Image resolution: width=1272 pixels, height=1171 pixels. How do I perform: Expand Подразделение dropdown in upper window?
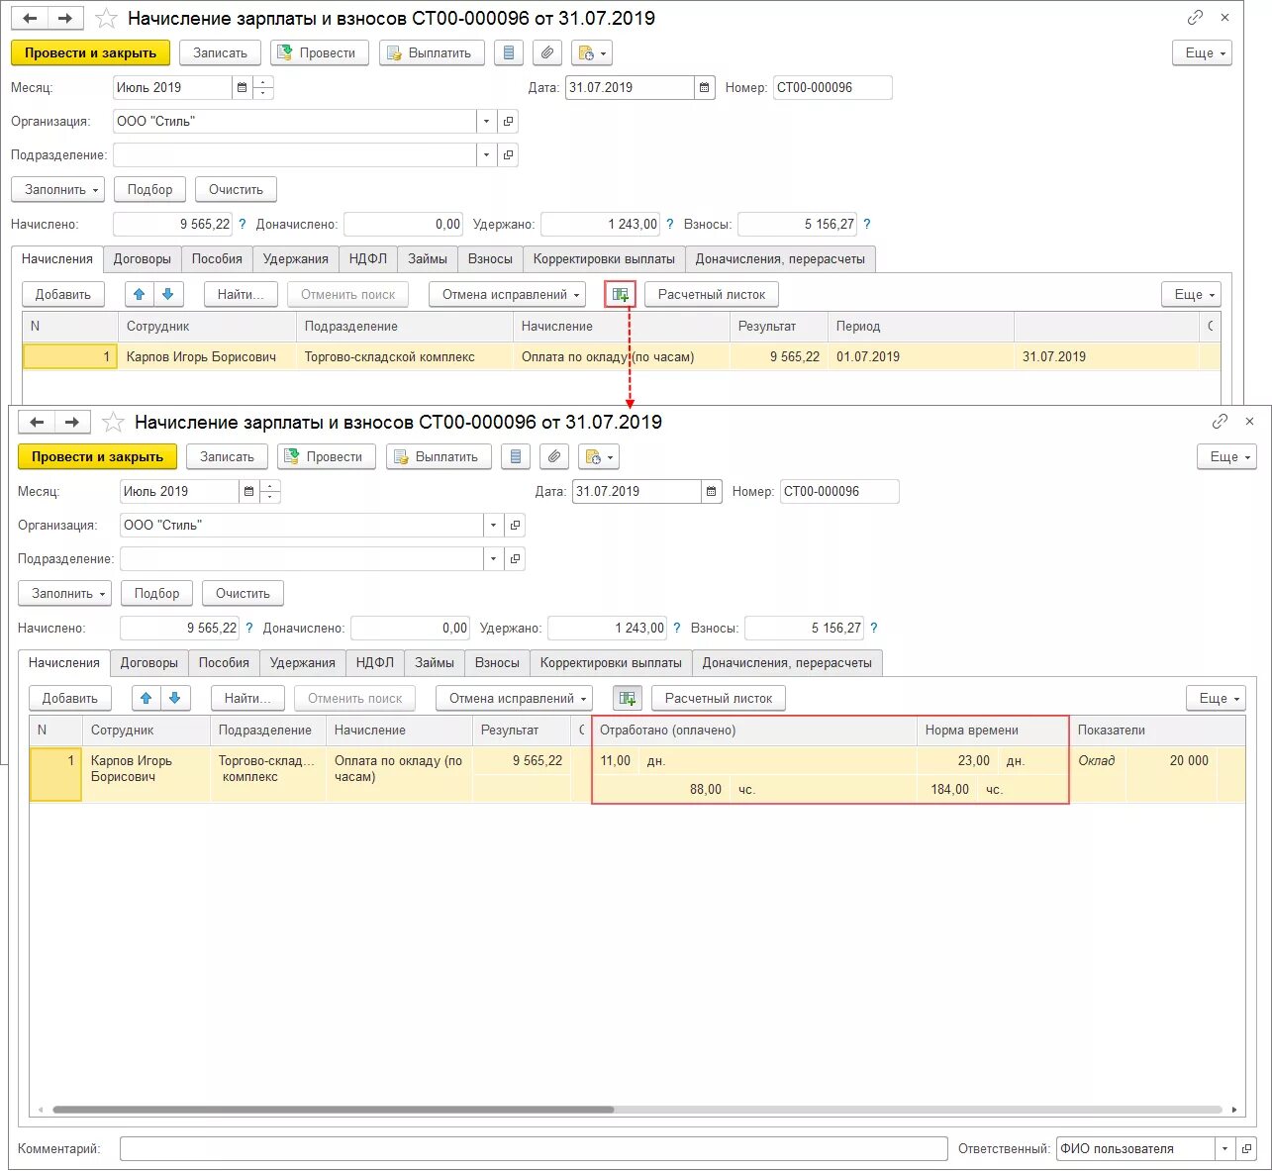(486, 154)
